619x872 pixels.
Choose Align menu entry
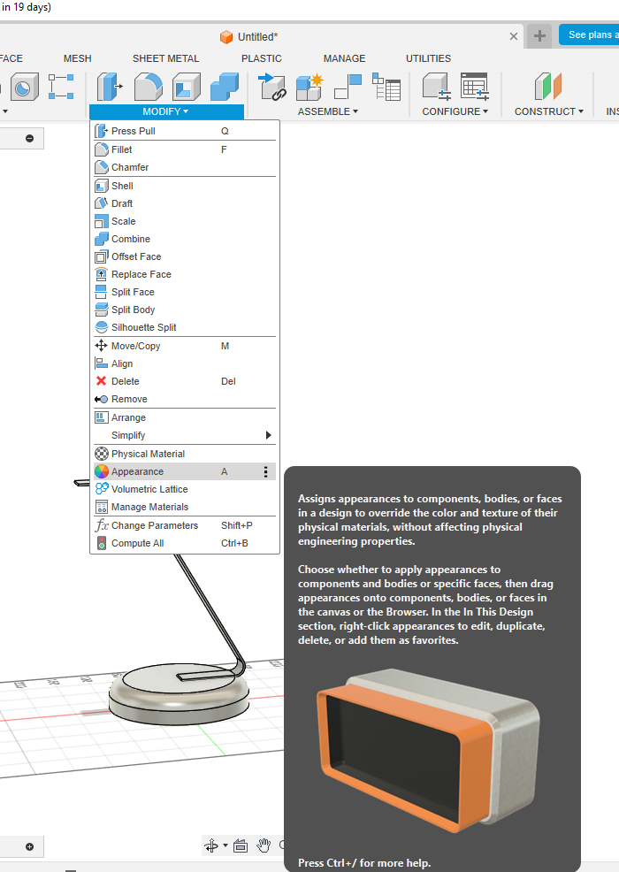point(184,363)
